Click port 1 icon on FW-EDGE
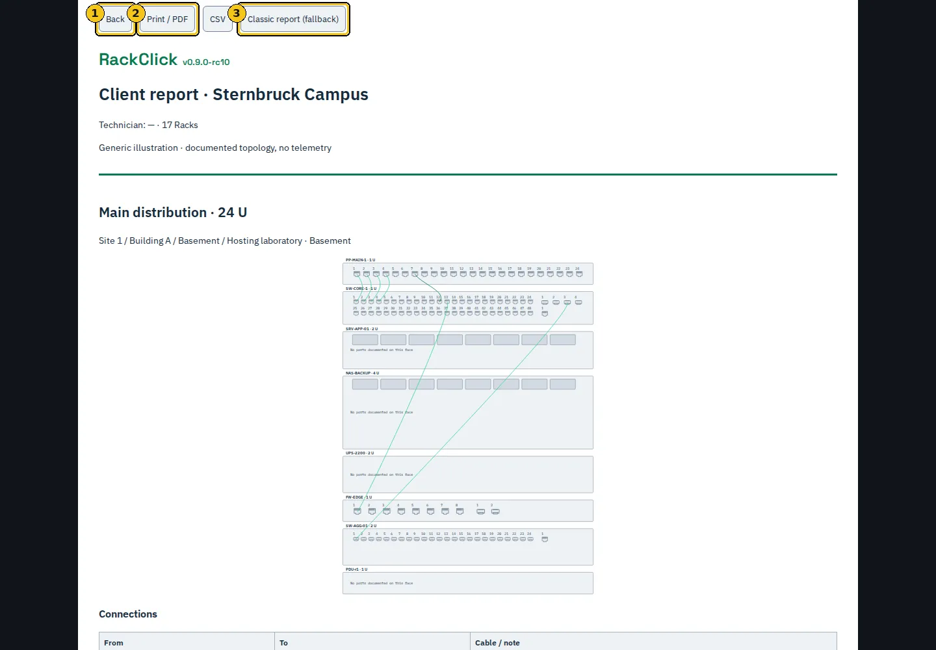Image resolution: width=936 pixels, height=650 pixels. (357, 512)
